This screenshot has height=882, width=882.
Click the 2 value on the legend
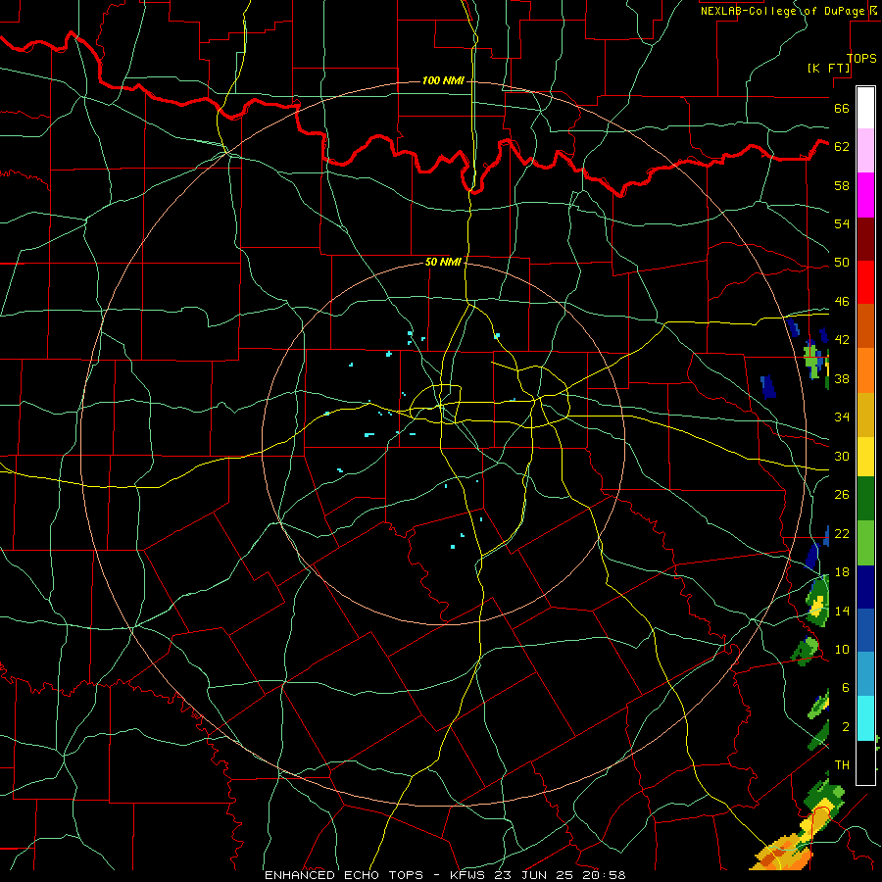coord(846,727)
